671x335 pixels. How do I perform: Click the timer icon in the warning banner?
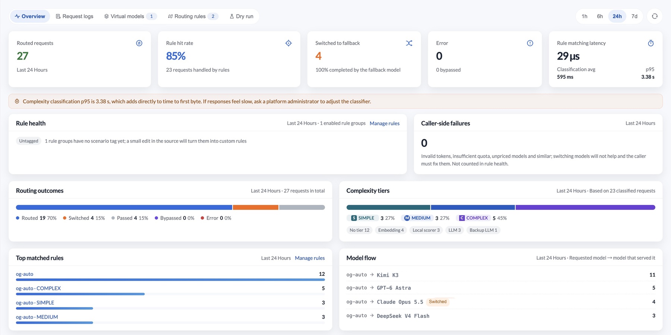17,101
